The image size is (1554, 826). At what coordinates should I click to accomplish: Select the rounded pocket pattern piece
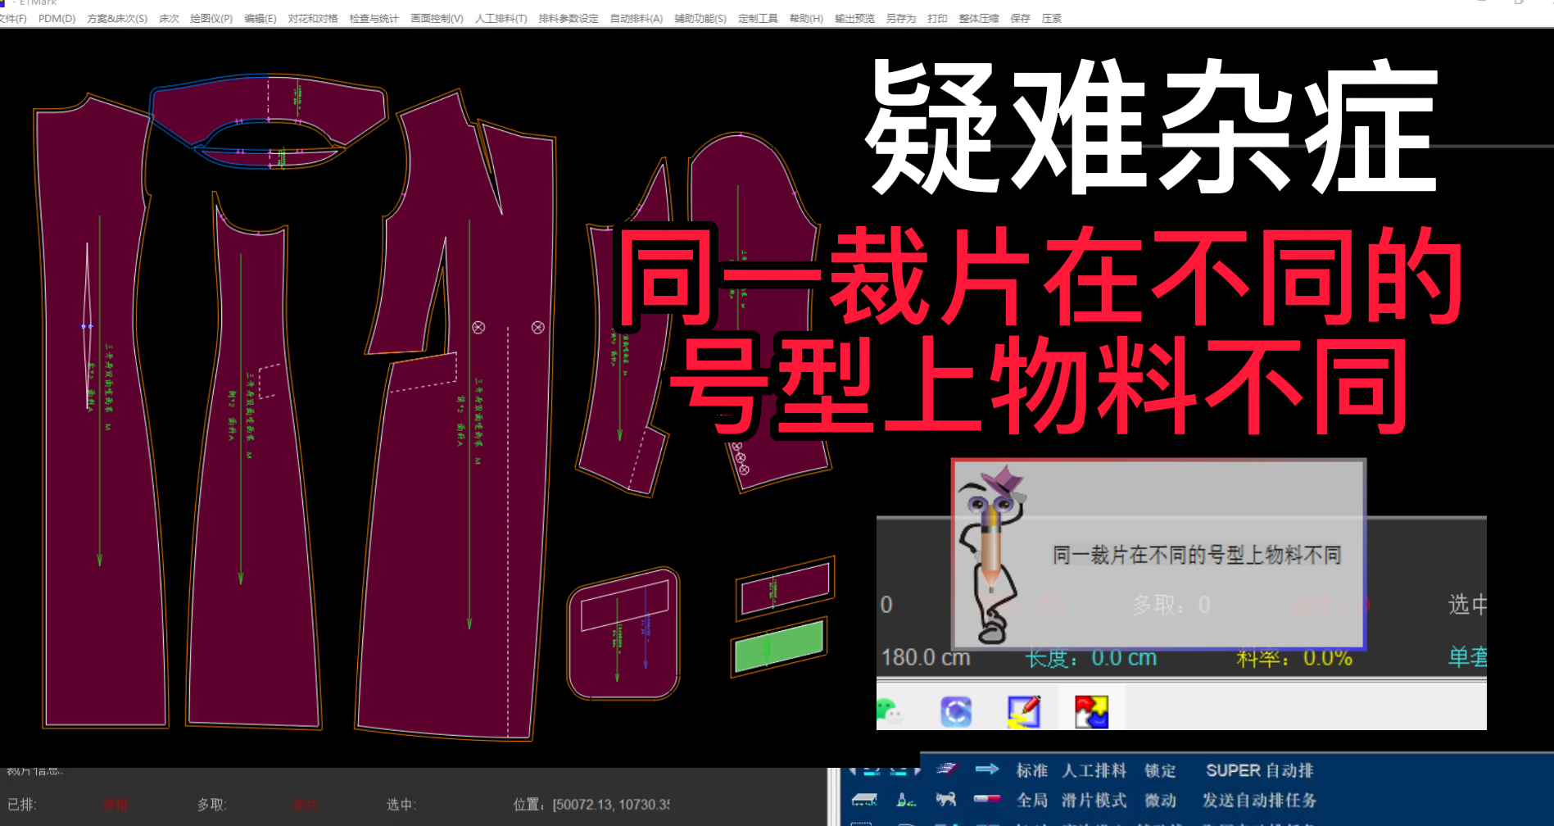(623, 633)
